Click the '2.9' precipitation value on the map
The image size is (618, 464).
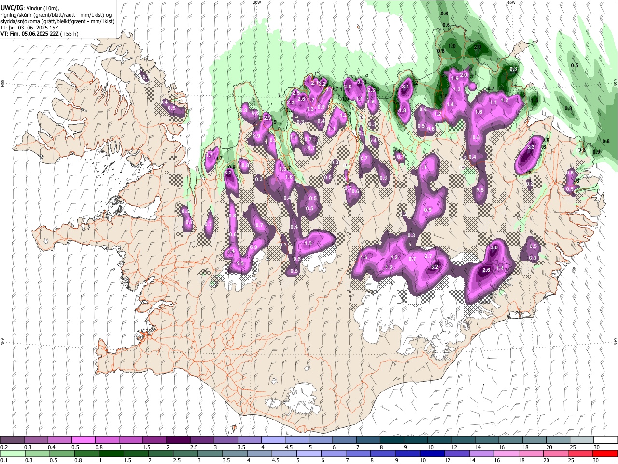pyautogui.click(x=267, y=117)
